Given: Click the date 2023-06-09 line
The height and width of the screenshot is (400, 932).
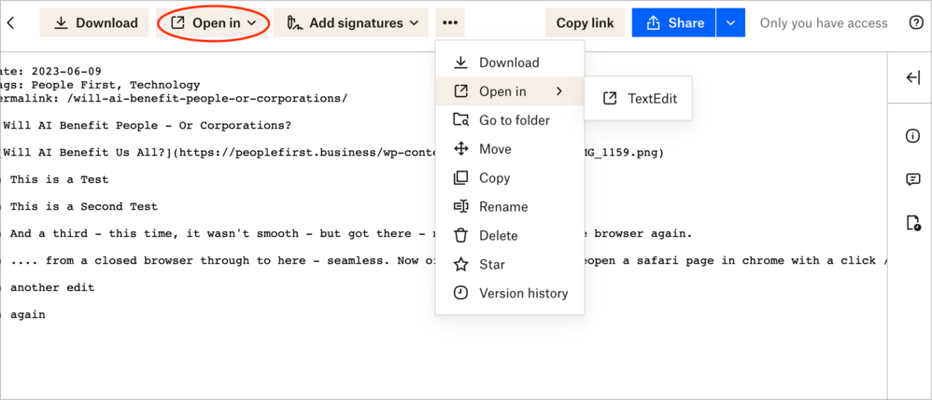Looking at the screenshot, I should click(x=51, y=71).
